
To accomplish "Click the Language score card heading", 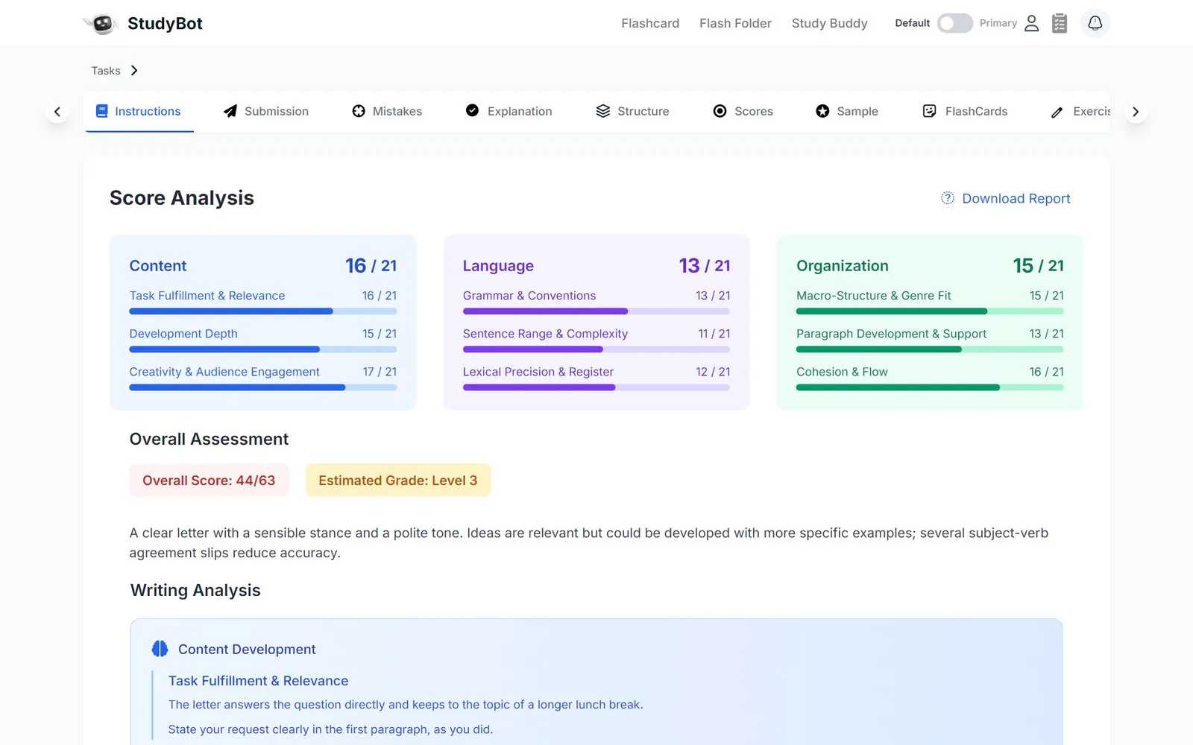I will [x=498, y=266].
